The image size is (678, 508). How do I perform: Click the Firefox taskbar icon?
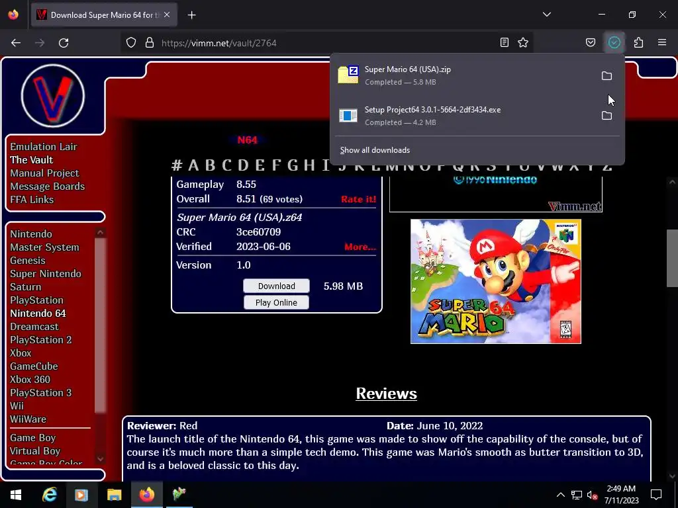tap(146, 495)
